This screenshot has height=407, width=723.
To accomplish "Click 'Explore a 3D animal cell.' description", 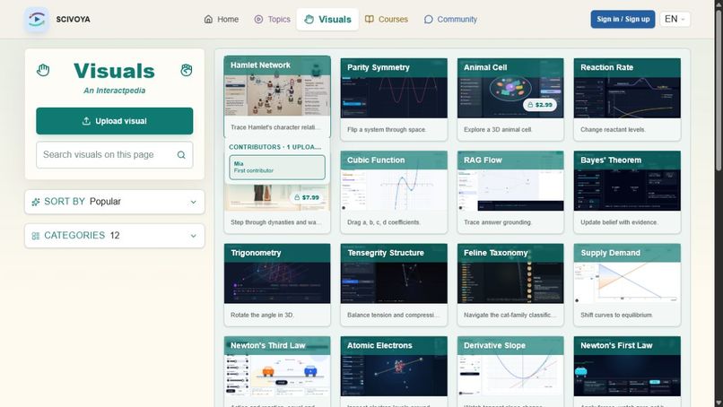I will click(498, 130).
